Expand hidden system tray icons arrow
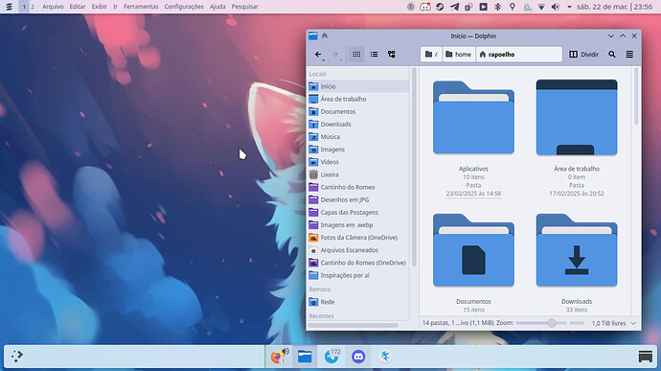This screenshot has width=661, height=371. click(570, 7)
